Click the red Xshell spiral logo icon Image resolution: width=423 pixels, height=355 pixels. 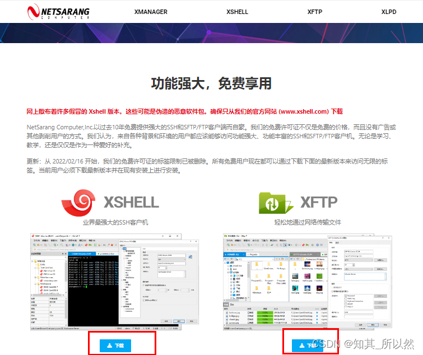click(x=78, y=203)
